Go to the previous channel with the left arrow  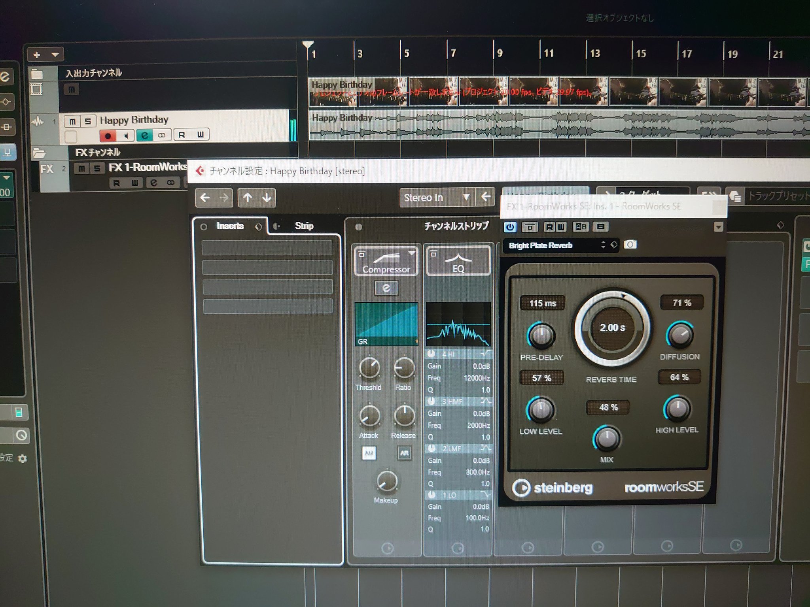205,198
